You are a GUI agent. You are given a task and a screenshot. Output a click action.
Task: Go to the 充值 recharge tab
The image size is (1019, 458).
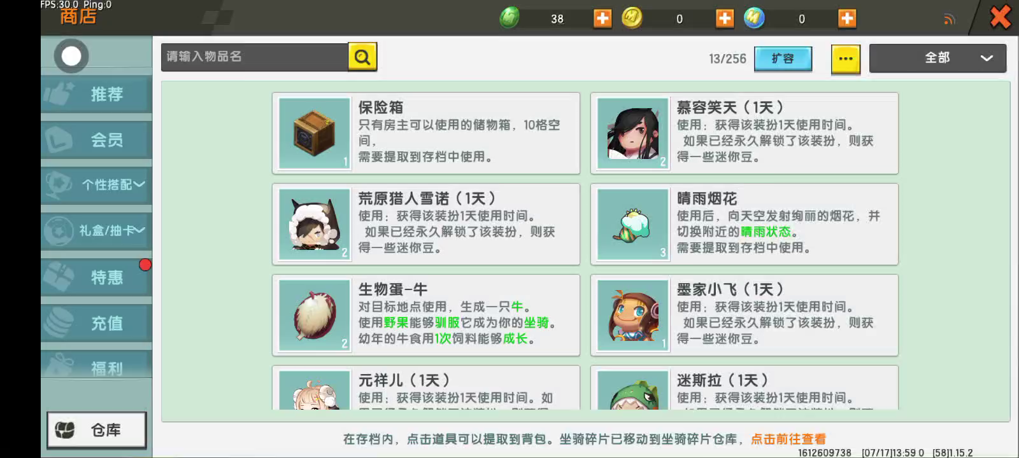(97, 323)
